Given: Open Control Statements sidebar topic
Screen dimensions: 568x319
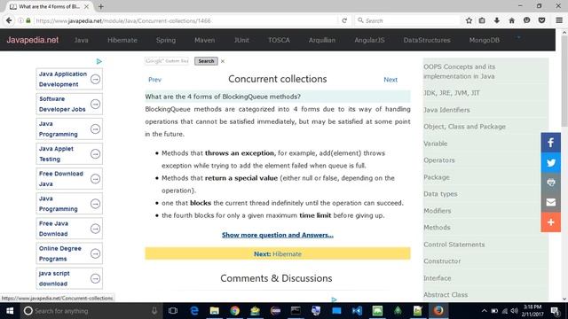Looking at the screenshot, I should [x=454, y=245].
